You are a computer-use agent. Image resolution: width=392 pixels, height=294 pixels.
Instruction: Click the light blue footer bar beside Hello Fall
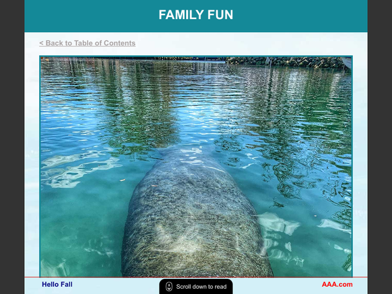[118, 286]
